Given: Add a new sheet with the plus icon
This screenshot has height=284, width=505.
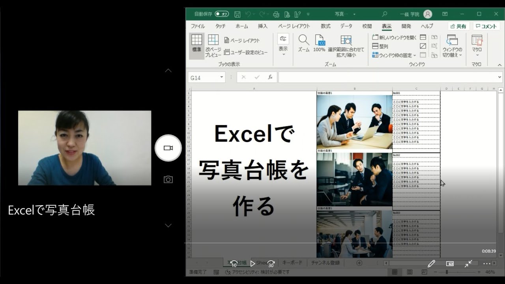Looking at the screenshot, I should tap(359, 263).
